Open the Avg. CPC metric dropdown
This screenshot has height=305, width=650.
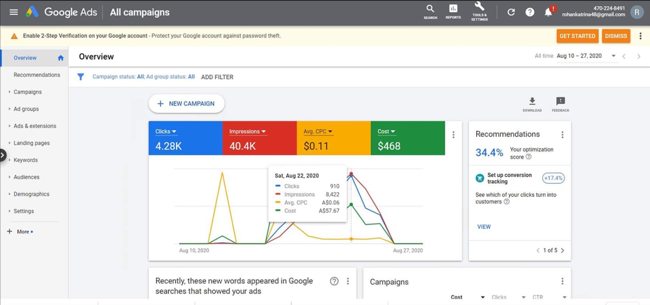click(318, 132)
